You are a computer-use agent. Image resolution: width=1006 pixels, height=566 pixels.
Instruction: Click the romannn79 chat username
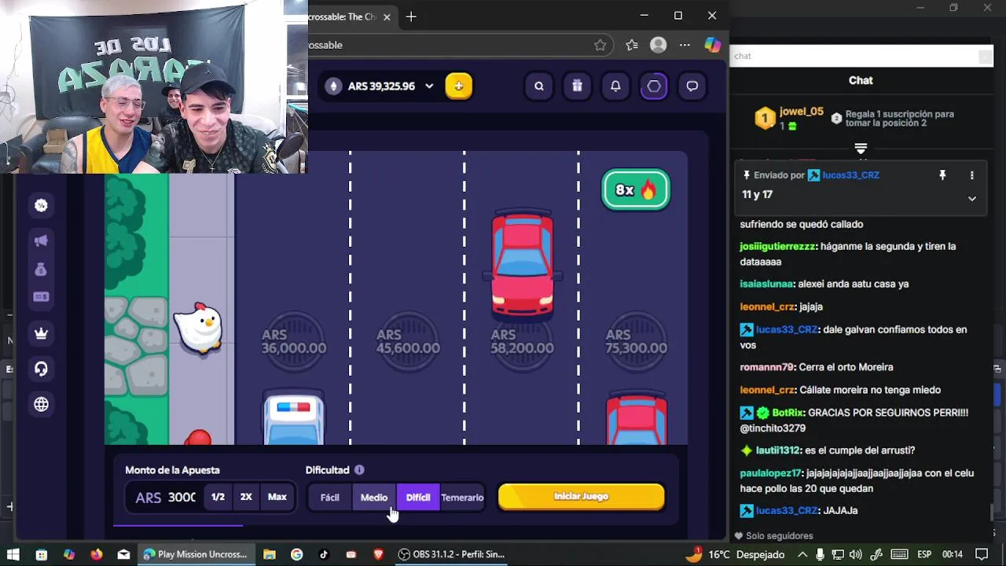767,367
